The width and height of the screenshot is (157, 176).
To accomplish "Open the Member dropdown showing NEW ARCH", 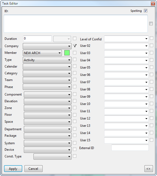I will click(x=42, y=53).
